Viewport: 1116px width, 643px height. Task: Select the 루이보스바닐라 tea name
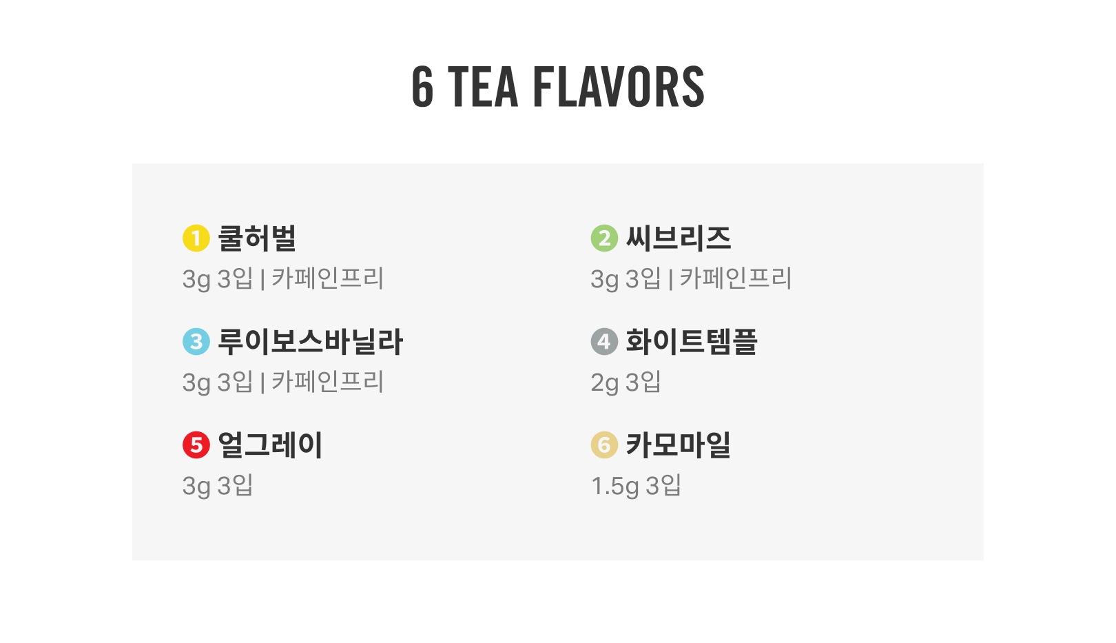tap(310, 341)
